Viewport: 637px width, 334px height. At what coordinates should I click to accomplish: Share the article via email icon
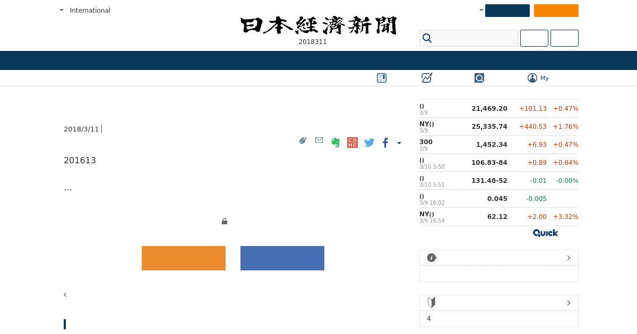(x=319, y=140)
